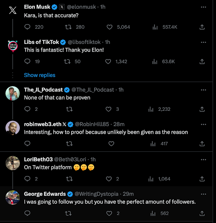View analytics on The_JL_Podcast tweet
The width and height of the screenshot is (216, 223).
click(x=151, y=109)
